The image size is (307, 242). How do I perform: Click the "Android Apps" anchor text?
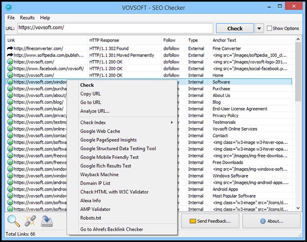[225, 189]
